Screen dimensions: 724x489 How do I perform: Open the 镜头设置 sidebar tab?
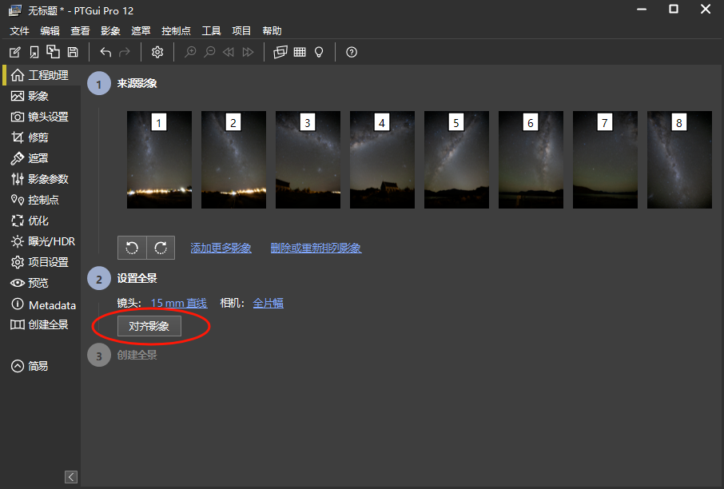tap(41, 117)
